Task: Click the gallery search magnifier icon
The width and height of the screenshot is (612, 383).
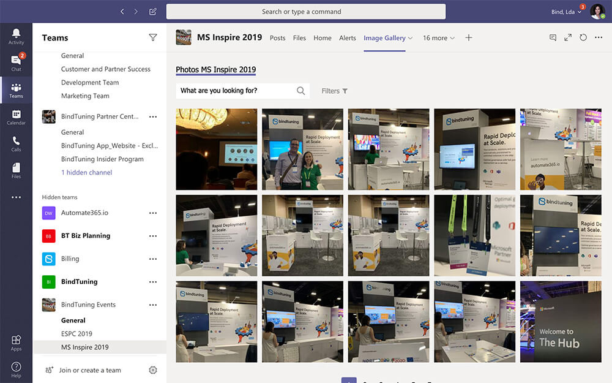Action: point(300,91)
